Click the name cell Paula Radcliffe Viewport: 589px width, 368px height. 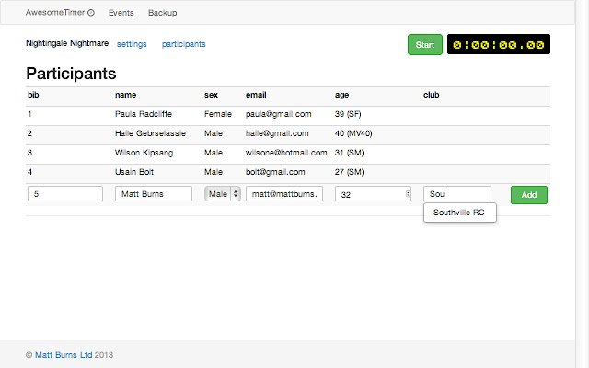tap(144, 114)
